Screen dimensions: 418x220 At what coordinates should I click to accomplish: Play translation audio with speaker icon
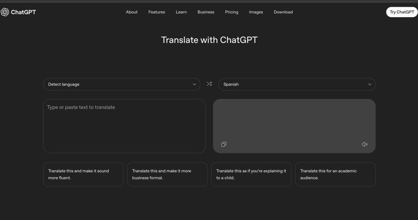point(365,144)
